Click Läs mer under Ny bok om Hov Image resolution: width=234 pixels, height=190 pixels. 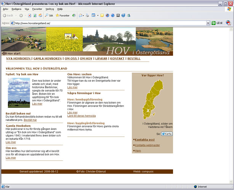[x=37, y=104]
